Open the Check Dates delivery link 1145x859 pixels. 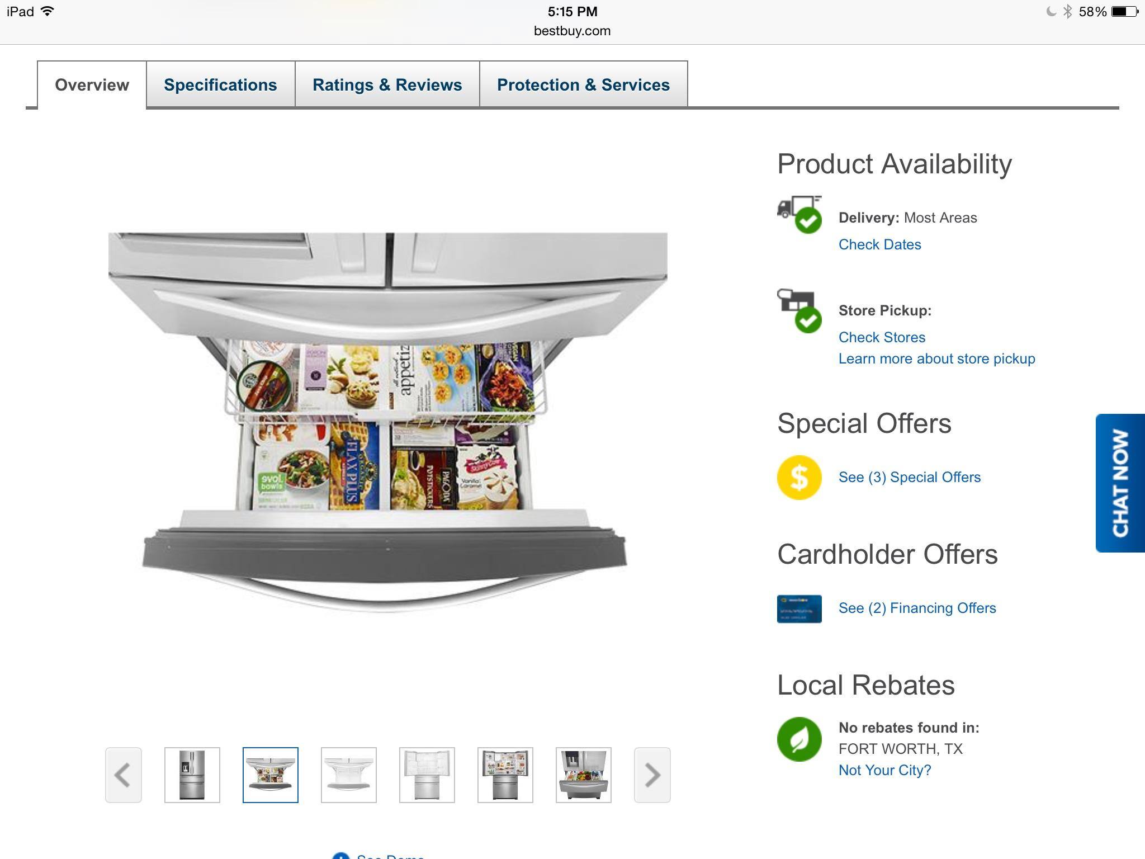point(880,244)
